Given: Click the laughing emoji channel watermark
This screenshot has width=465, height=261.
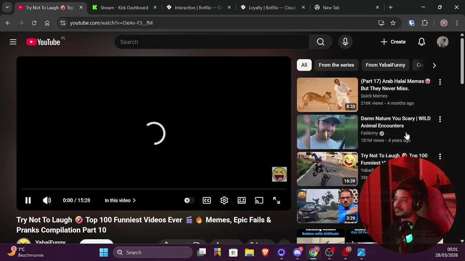Looking at the screenshot, I should (279, 174).
